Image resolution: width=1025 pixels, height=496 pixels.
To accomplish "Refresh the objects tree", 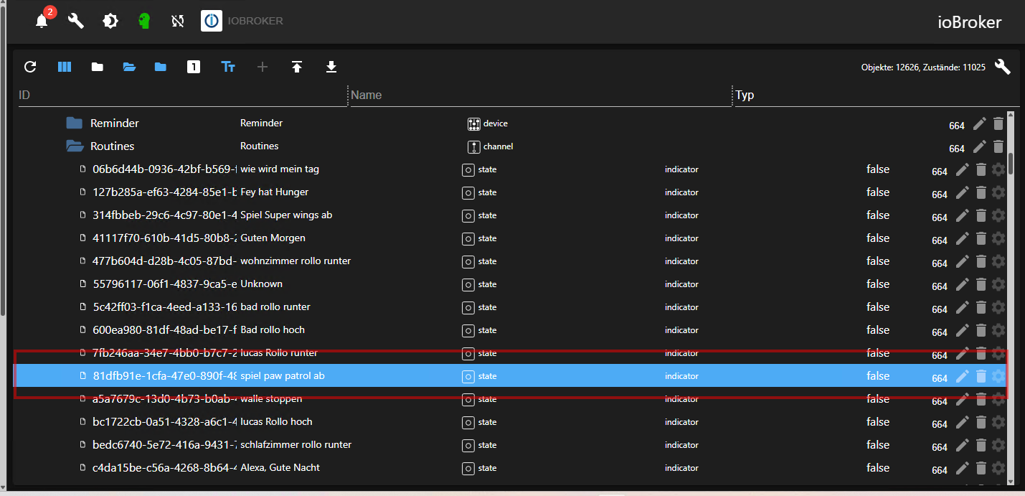I will point(30,67).
